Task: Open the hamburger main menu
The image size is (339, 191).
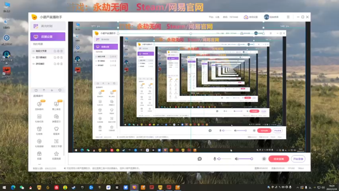Action: [288, 17]
